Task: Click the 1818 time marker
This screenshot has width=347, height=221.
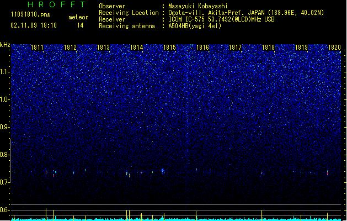Action: coord(268,47)
